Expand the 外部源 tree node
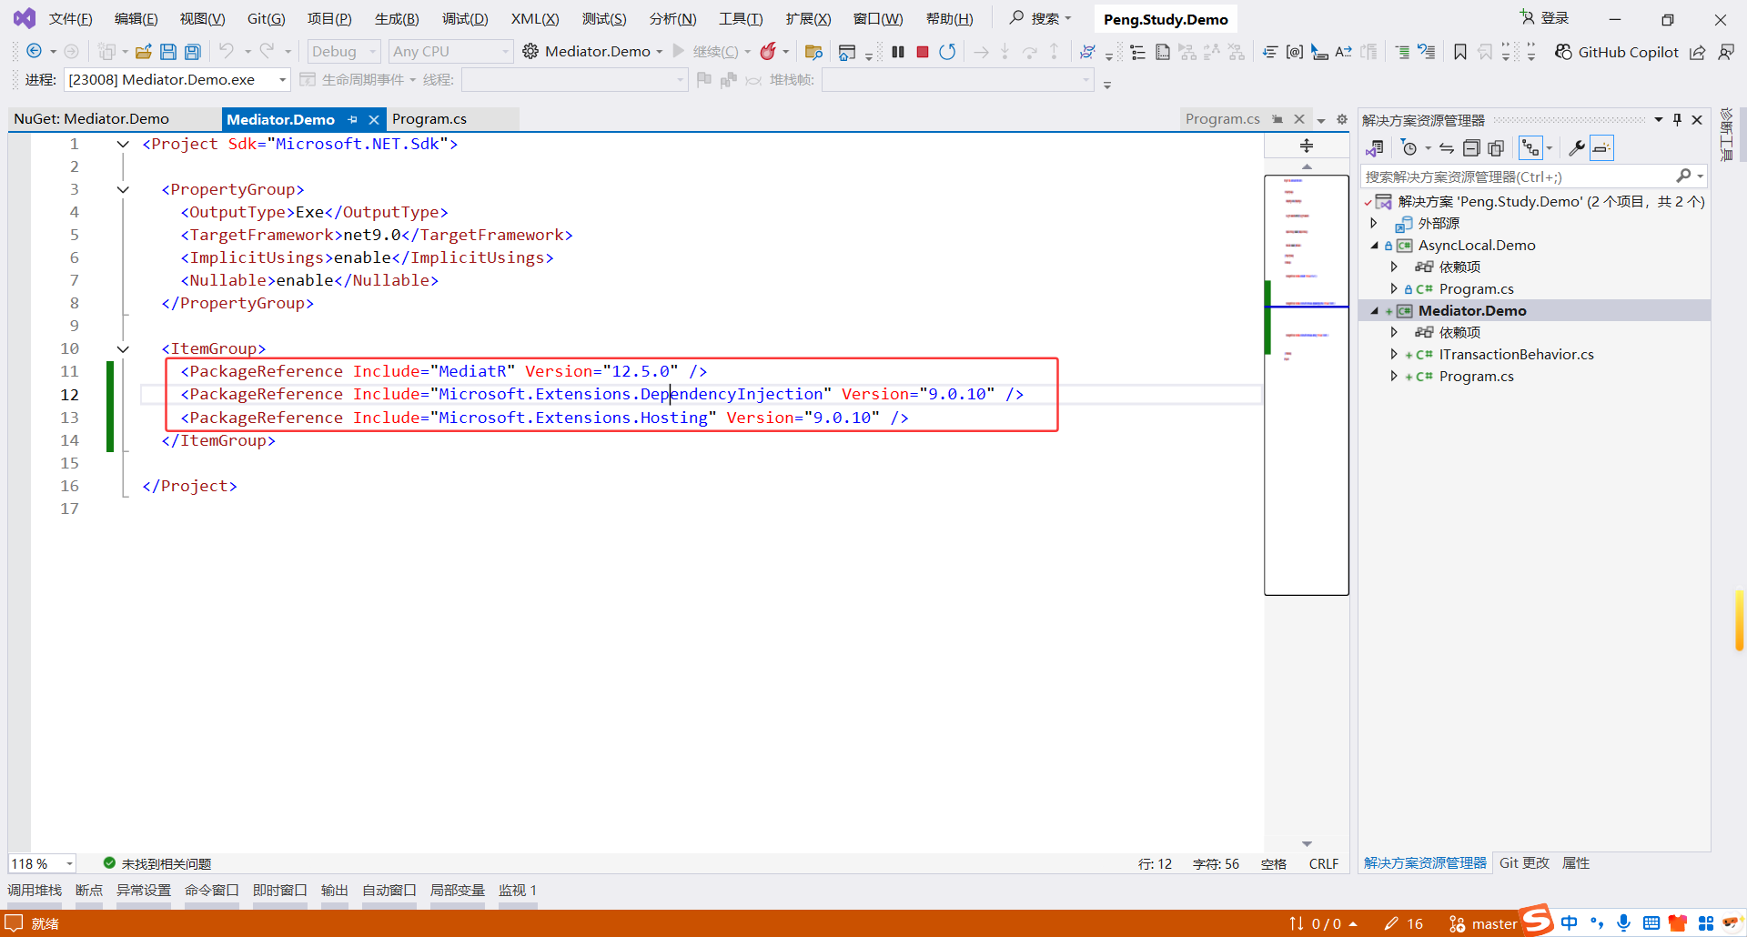This screenshot has width=1747, height=937. pos(1374,224)
